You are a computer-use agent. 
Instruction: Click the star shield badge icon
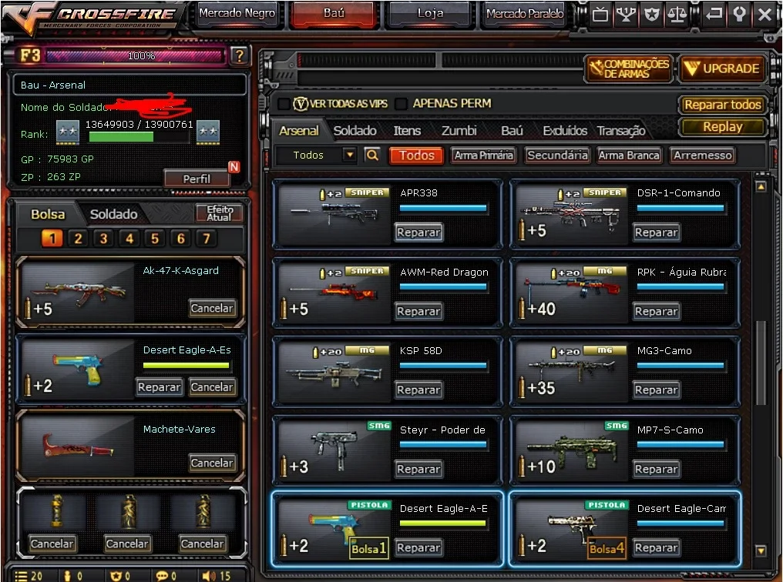click(x=652, y=15)
